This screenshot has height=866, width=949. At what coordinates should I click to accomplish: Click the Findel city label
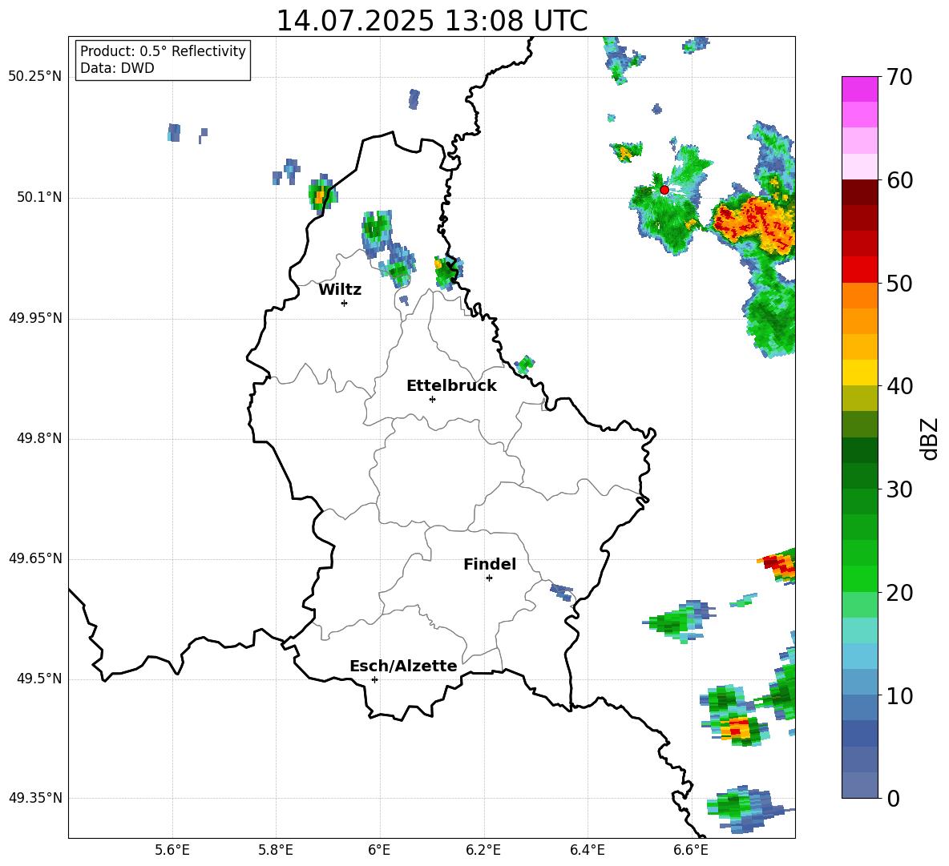490,564
